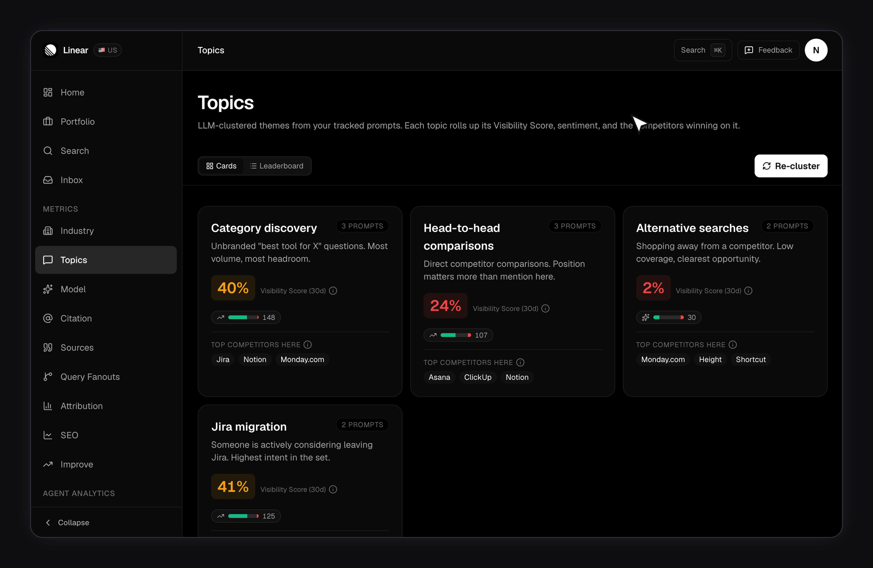This screenshot has width=873, height=568.
Task: Show info for Category discovery Top Competitors
Action: click(308, 345)
